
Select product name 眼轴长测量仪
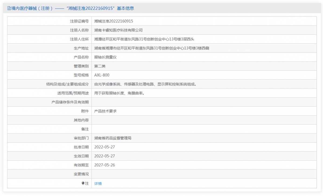tap(105, 57)
